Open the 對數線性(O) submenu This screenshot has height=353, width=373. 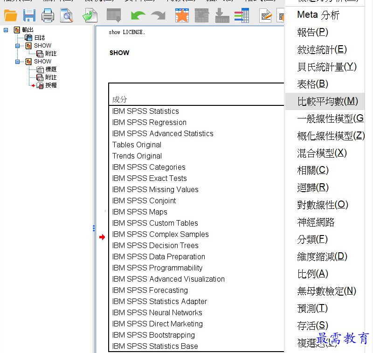tap(325, 205)
